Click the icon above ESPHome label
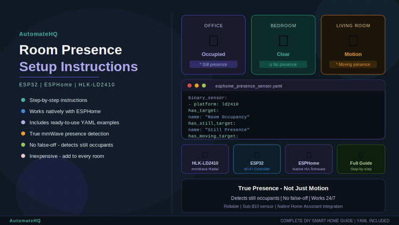Viewport: 399px width, 225px height. coord(309,155)
